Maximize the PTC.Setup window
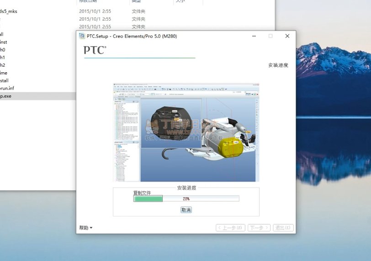This screenshot has width=371, height=261. (270, 36)
